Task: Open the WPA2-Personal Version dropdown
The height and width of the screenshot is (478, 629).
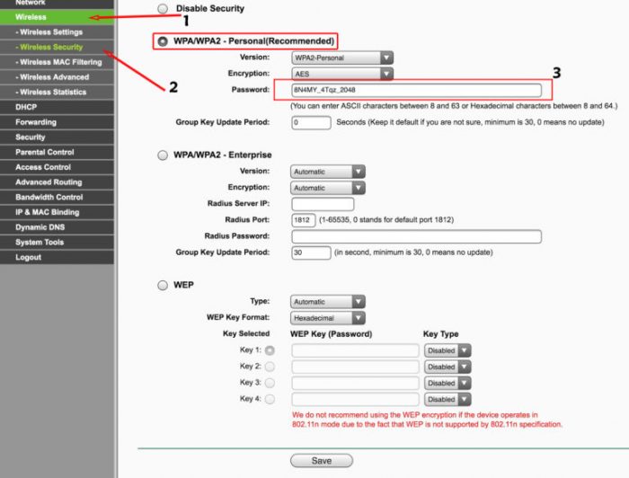Action: 342,58
